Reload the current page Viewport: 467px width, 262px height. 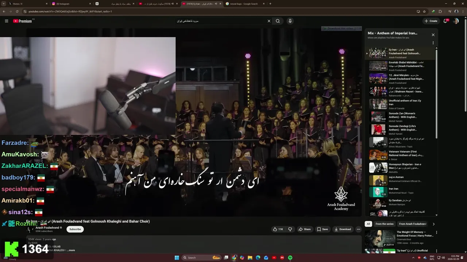[x=18, y=11]
